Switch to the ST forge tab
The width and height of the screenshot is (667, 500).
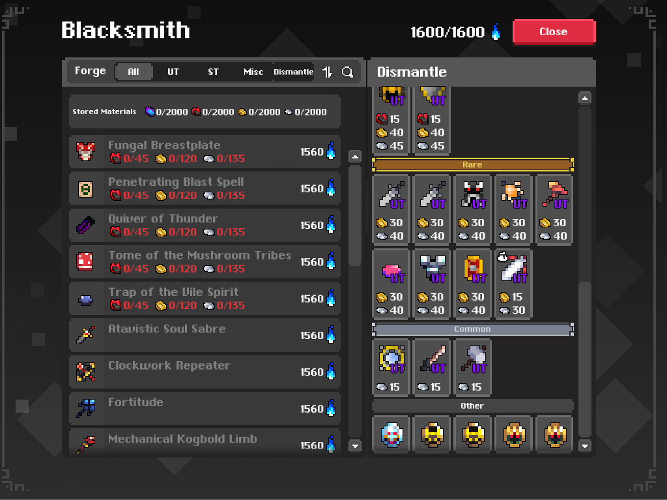click(x=213, y=72)
